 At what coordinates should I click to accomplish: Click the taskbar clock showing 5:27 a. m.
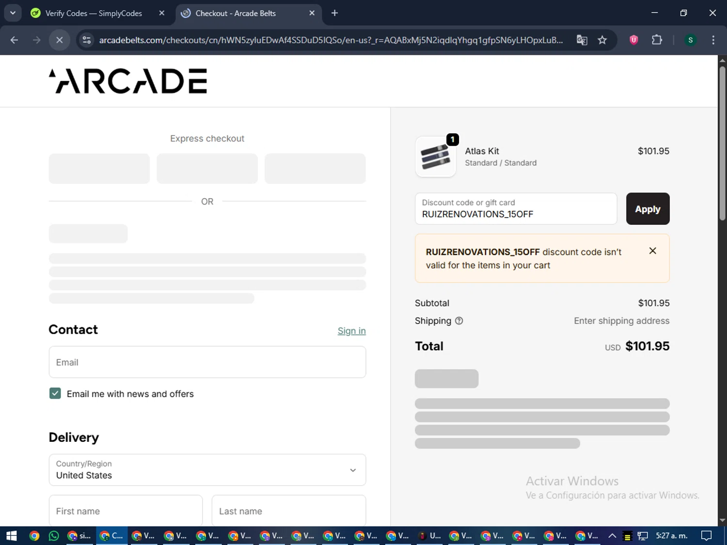pos(672,536)
